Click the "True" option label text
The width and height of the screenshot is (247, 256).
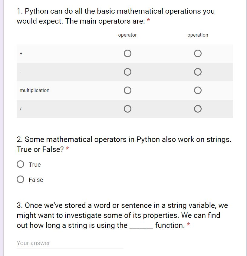tap(35, 165)
